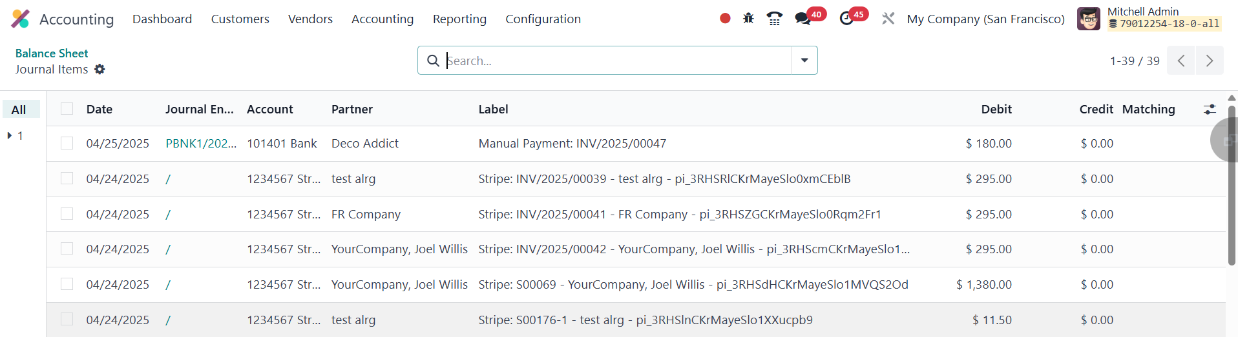
Task: Check the Deco Addict row checkbox
Action: (67, 143)
